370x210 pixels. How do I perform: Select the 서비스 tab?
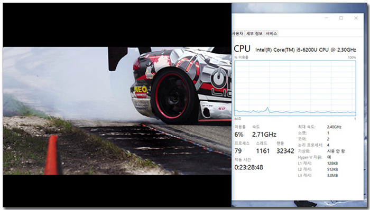tap(271, 34)
